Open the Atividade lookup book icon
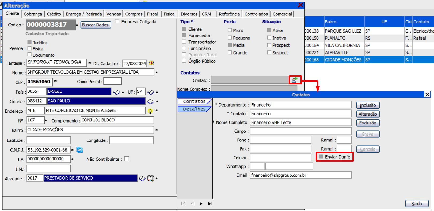 click(x=142, y=178)
